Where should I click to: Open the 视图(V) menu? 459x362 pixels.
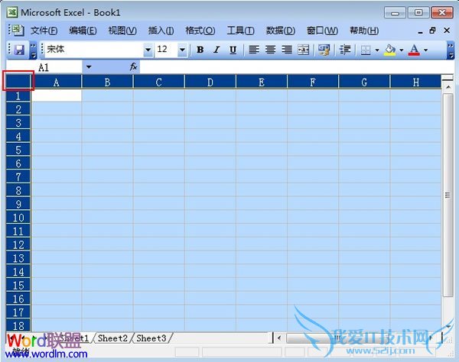click(122, 31)
